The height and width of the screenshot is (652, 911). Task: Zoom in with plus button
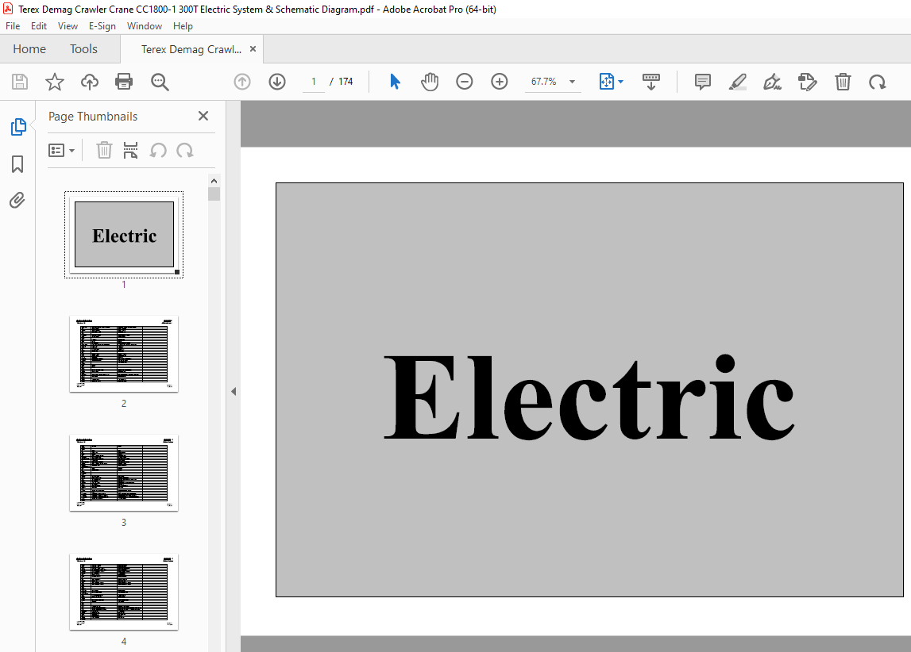click(500, 82)
